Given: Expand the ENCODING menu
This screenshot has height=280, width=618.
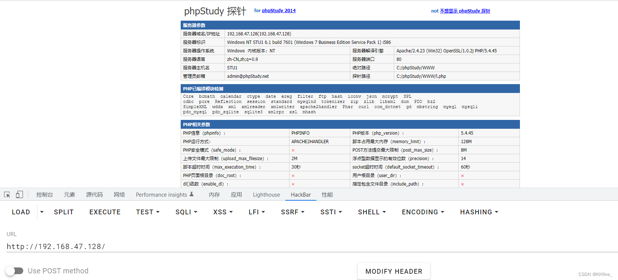Looking at the screenshot, I should (x=423, y=212).
